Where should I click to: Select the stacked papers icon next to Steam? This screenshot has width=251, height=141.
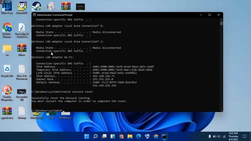51,6
